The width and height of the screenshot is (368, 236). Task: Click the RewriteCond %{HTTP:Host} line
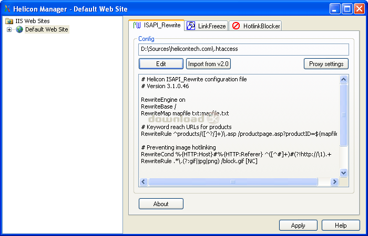click(236, 154)
